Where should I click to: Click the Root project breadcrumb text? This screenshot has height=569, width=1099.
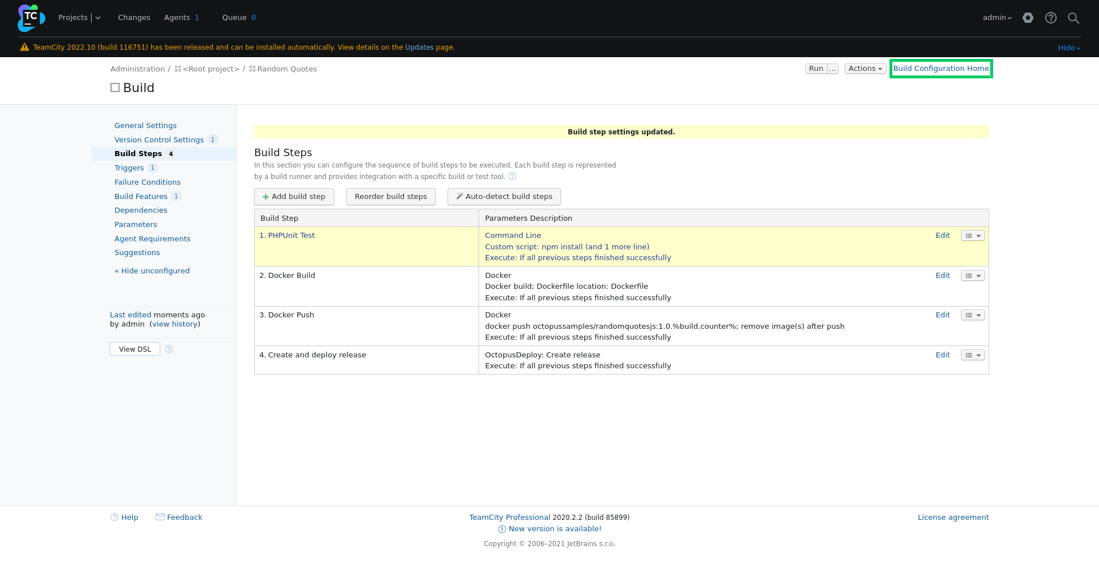coord(211,69)
